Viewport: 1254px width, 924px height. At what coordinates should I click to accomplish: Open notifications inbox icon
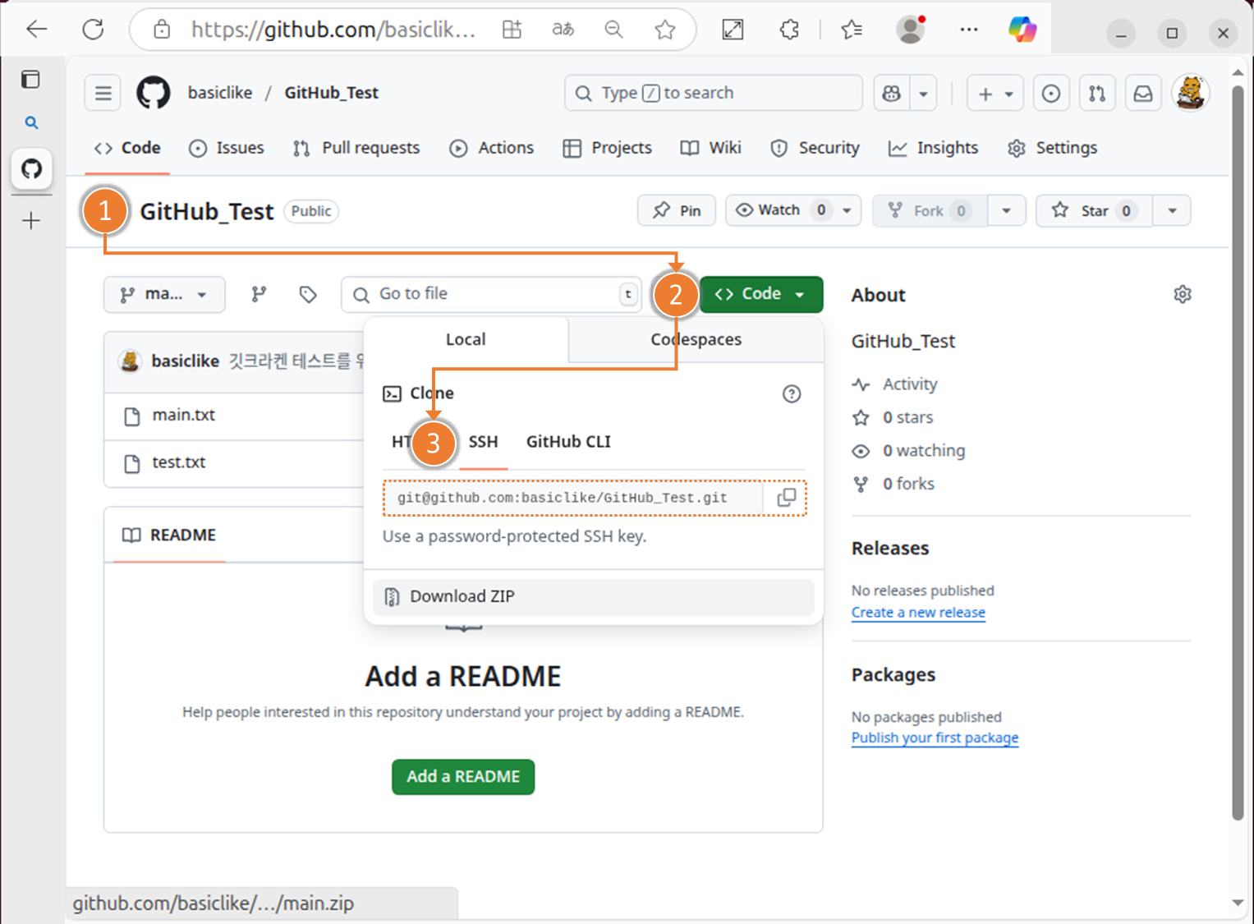pos(1143,94)
